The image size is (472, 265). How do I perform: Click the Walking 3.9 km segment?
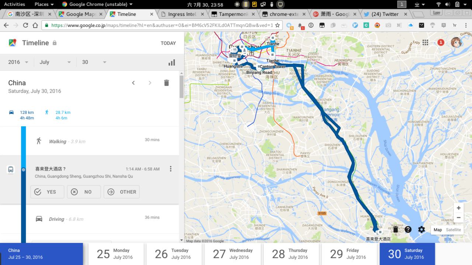pos(90,141)
